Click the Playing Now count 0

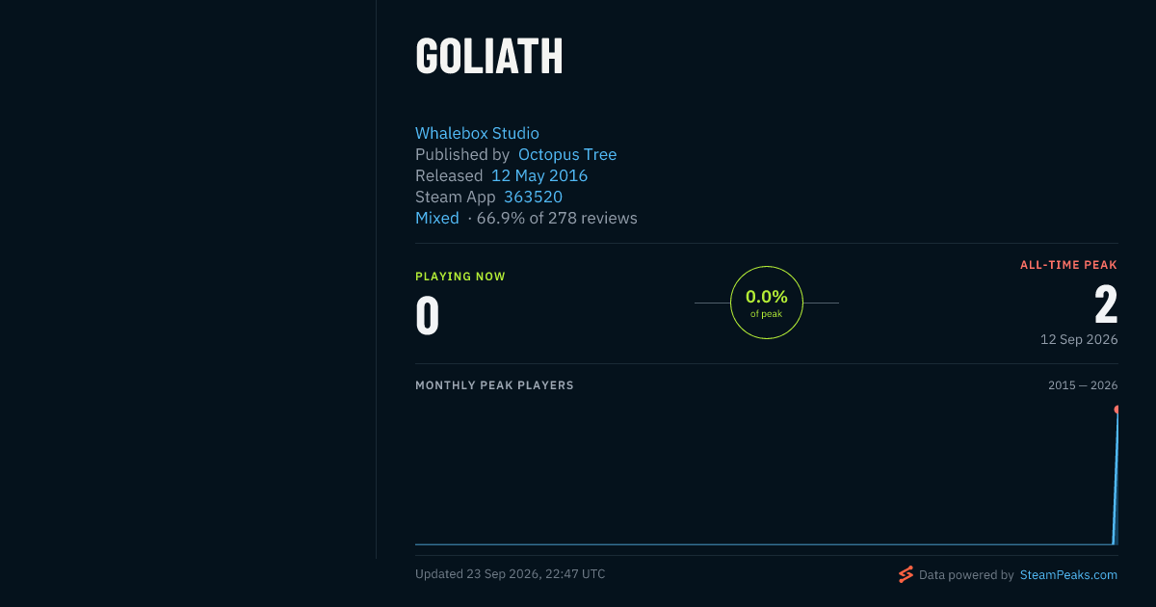pyautogui.click(x=428, y=316)
